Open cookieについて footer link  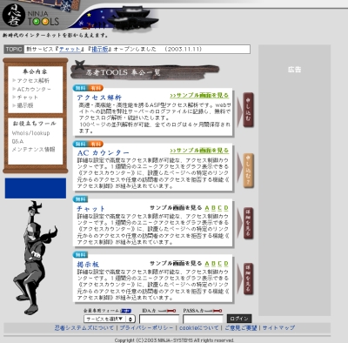(x=199, y=328)
